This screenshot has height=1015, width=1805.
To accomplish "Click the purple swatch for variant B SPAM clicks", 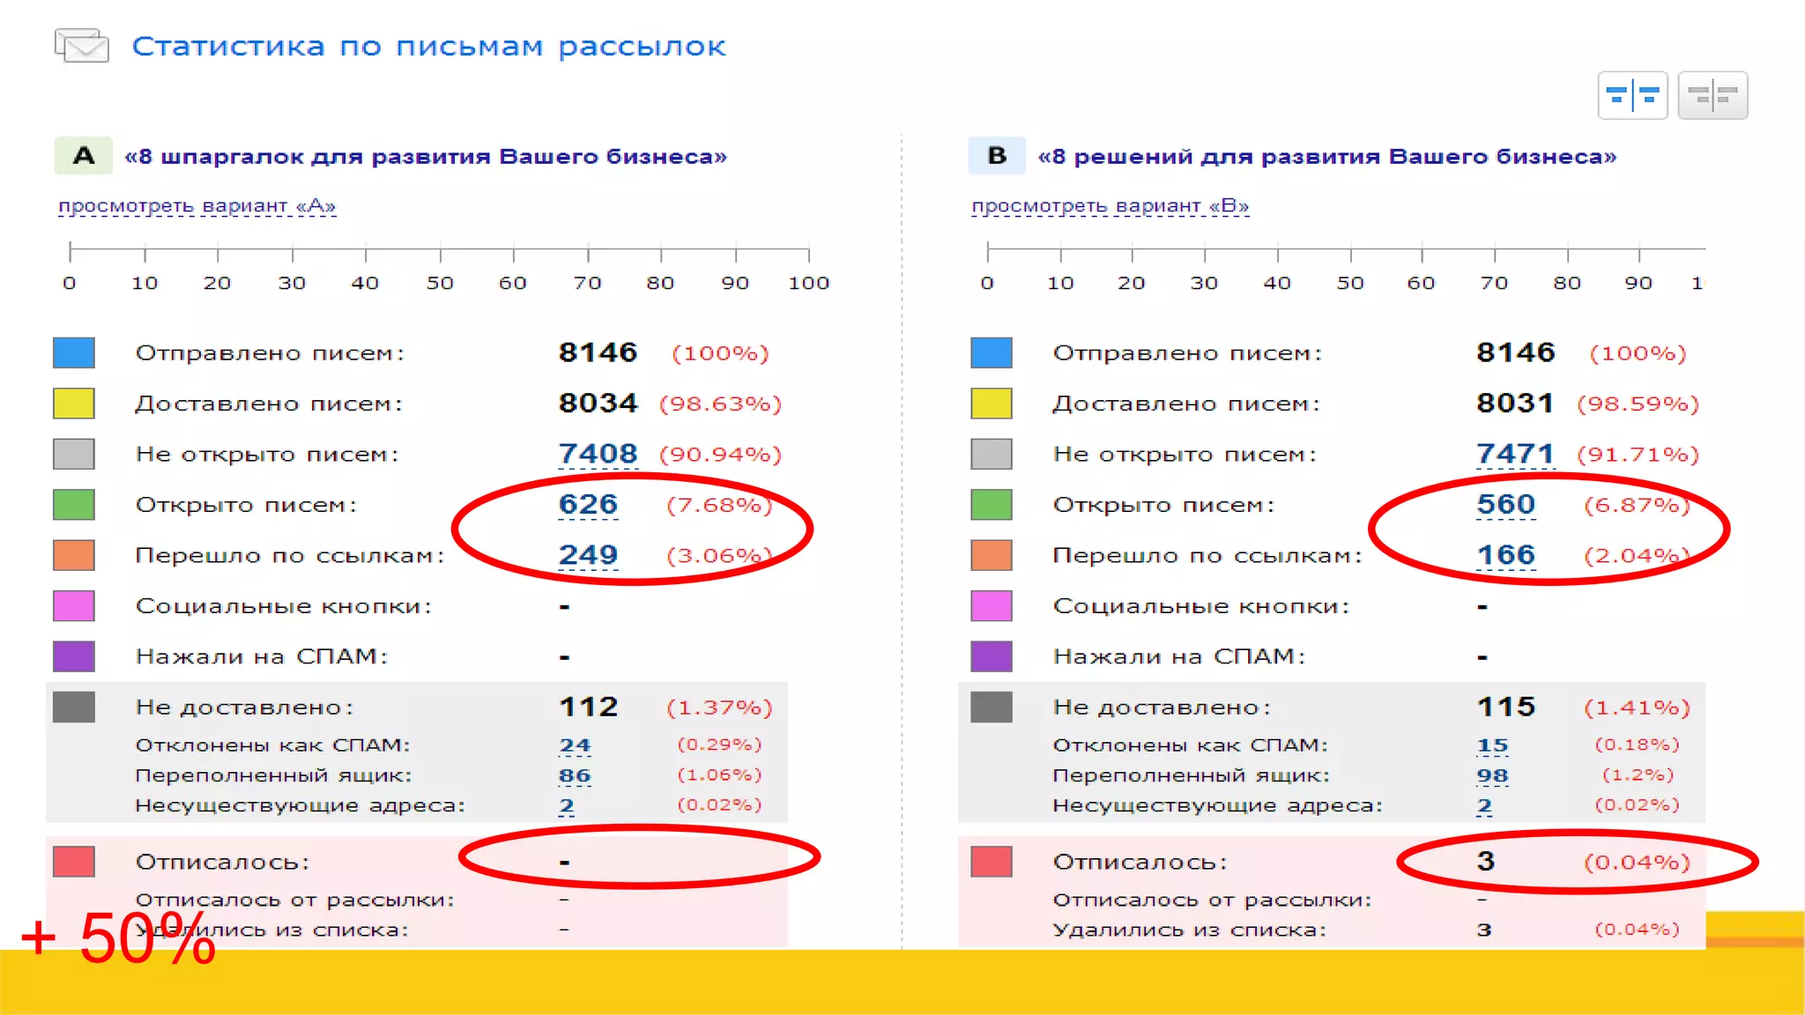I will coord(992,656).
